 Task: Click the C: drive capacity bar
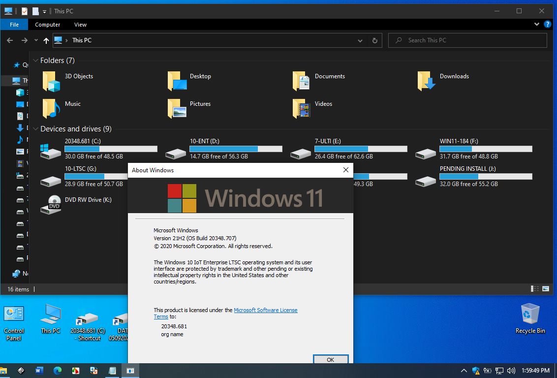[111, 149]
